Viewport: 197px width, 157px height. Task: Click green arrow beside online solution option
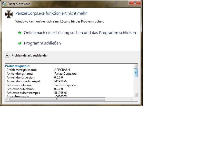19,33
